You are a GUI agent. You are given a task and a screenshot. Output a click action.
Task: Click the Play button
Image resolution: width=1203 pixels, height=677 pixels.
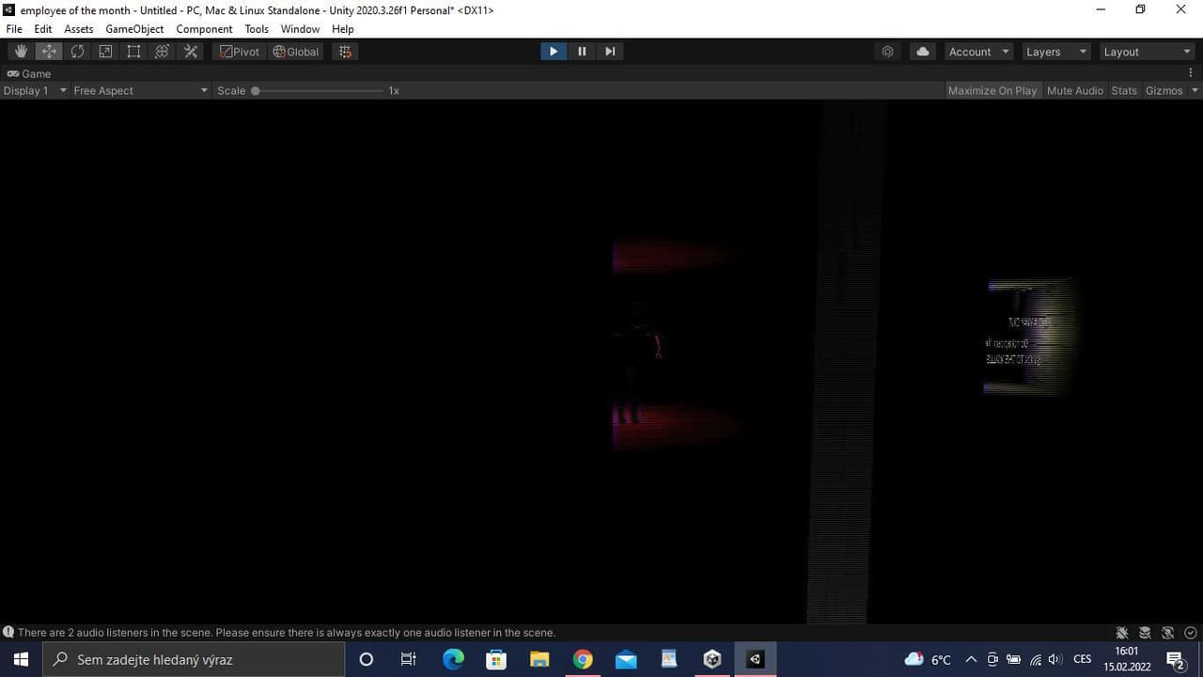[554, 52]
